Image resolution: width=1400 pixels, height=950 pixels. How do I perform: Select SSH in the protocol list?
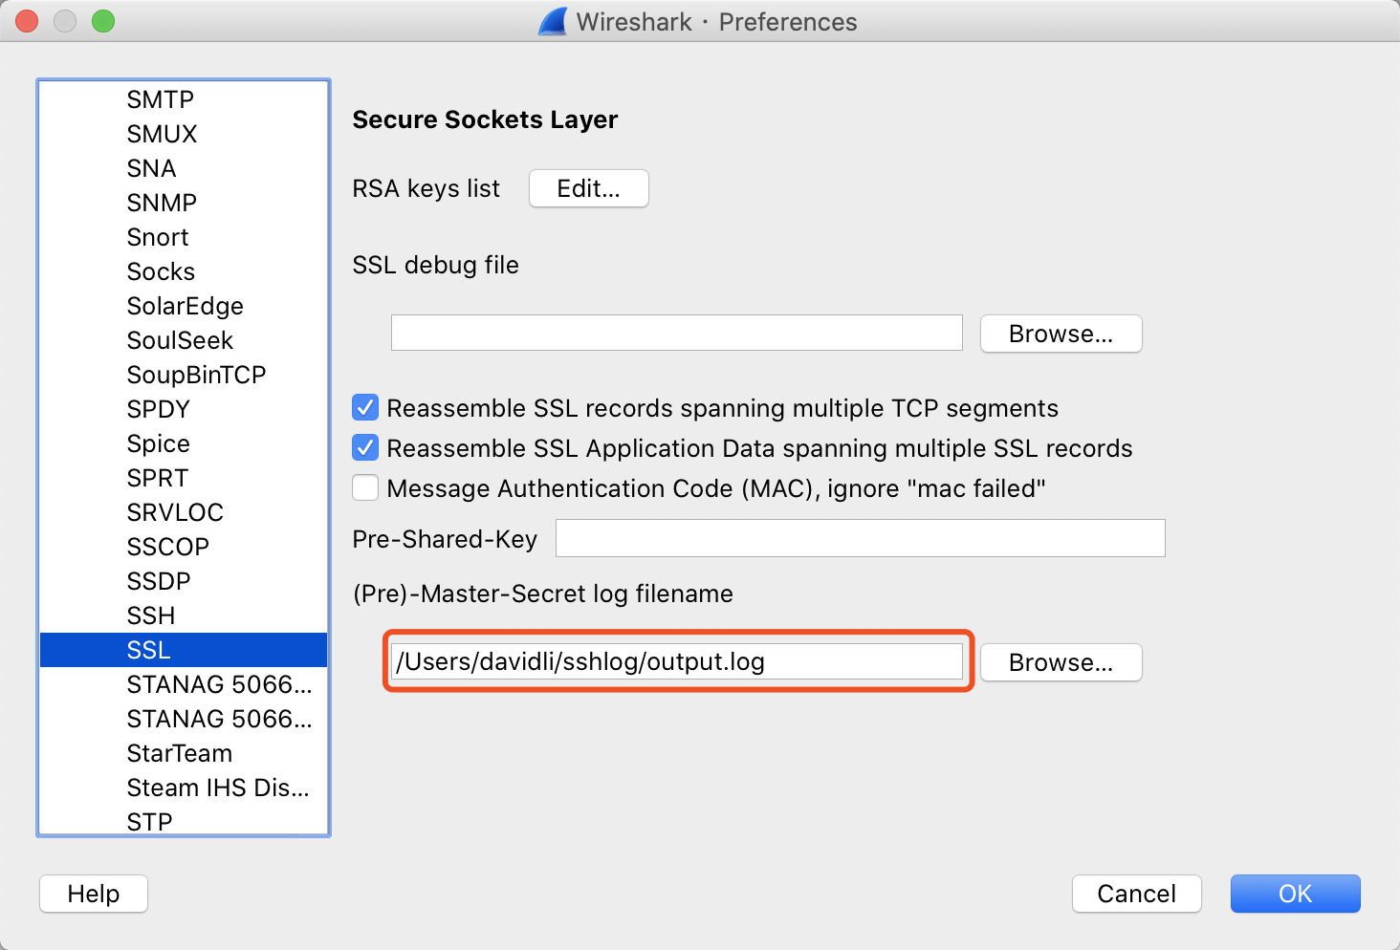151,615
